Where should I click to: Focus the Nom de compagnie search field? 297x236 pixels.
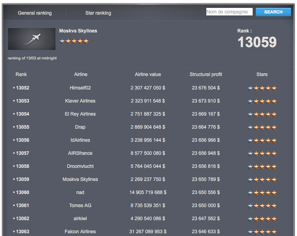[229, 12]
